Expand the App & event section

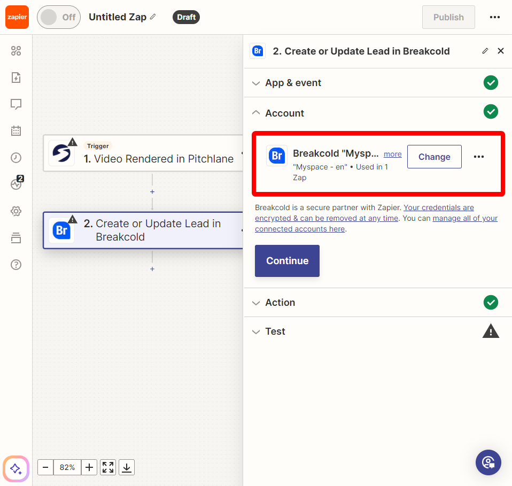point(378,83)
